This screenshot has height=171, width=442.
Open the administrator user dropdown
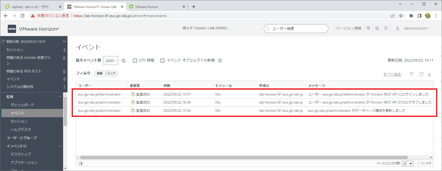pyautogui.click(x=417, y=28)
